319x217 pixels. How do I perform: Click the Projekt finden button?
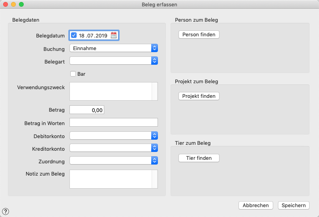click(199, 96)
